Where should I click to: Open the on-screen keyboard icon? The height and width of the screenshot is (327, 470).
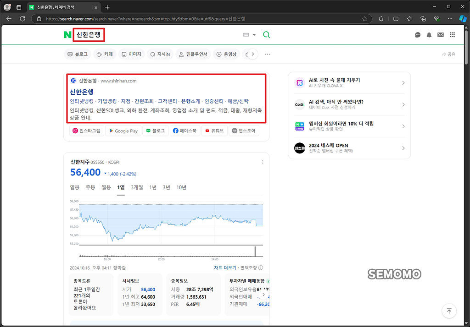246,35
